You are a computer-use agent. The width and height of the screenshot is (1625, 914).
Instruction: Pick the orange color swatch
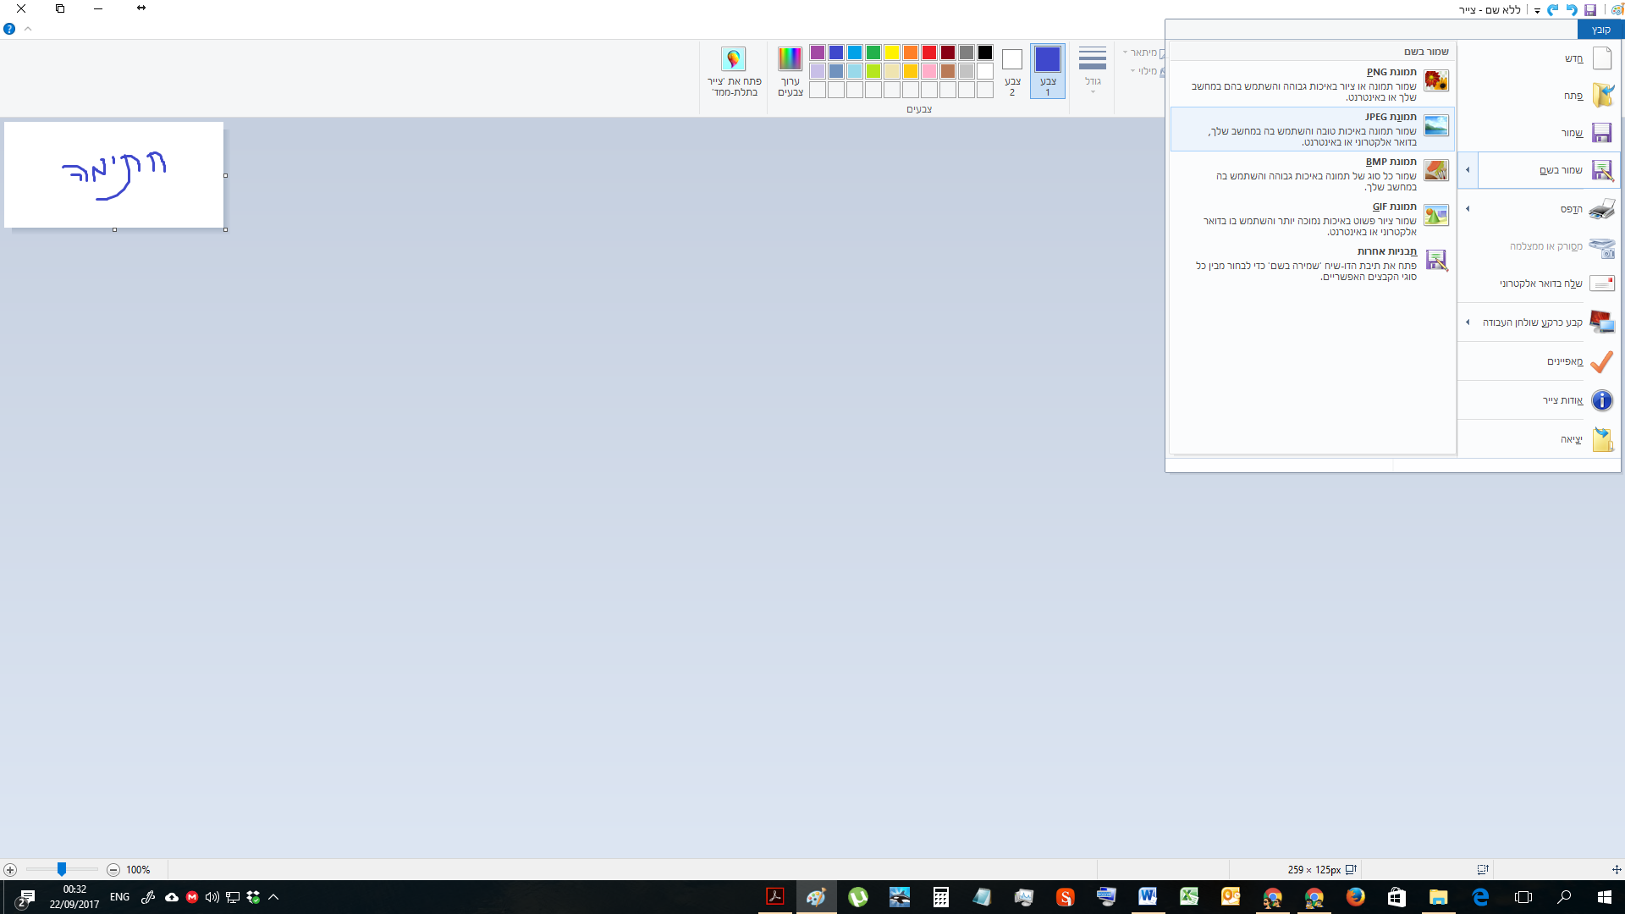point(911,52)
